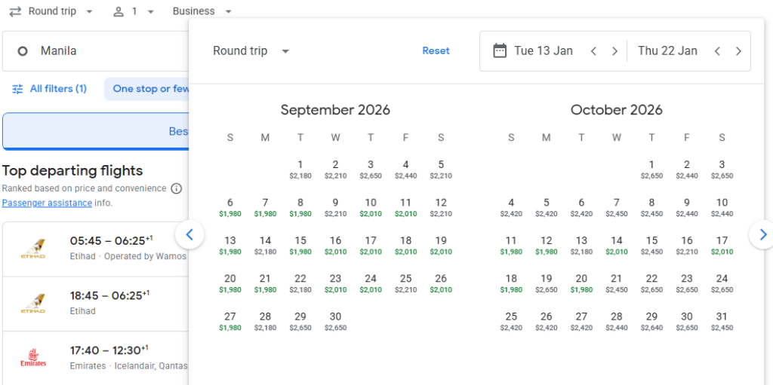Pick September 21 priced $1,980
Screen dimensions: 773x385
click(x=265, y=283)
